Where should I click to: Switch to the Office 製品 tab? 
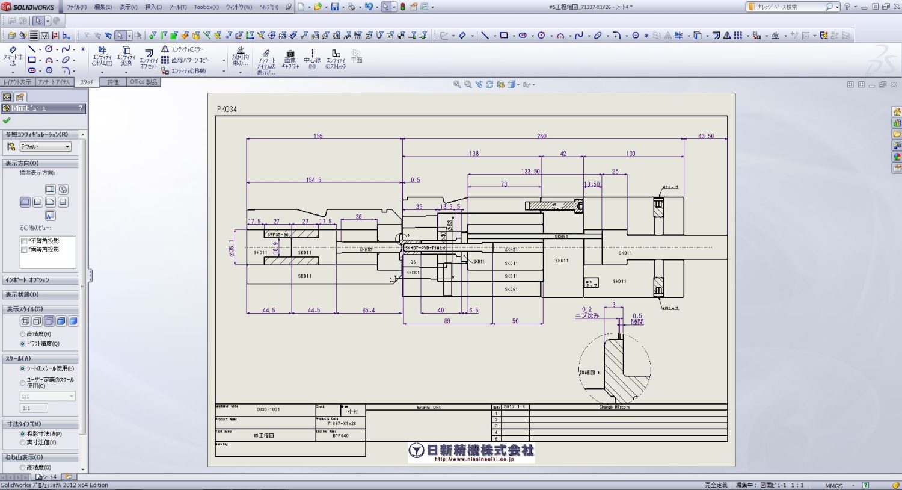[x=143, y=82]
